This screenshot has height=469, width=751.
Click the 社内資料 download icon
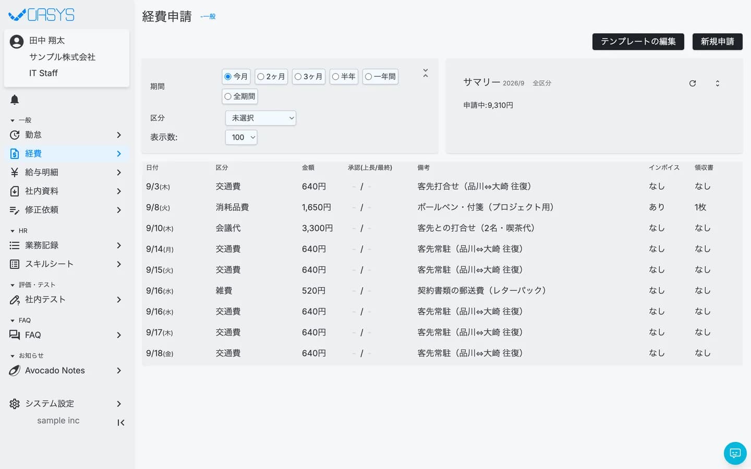point(15,191)
